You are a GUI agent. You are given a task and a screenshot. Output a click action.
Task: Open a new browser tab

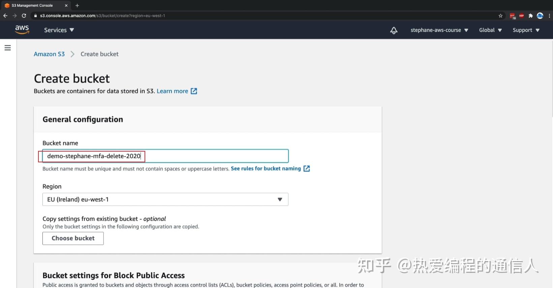[77, 5]
